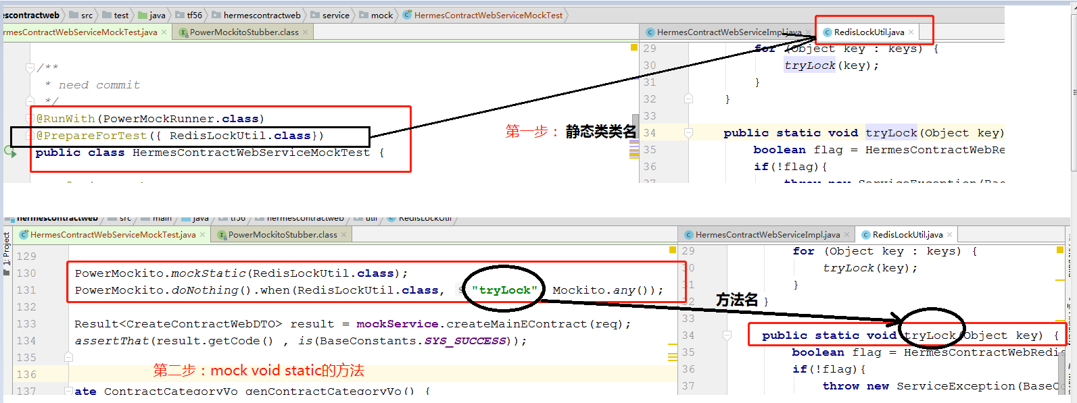This screenshot has height=403, width=1077.
Task: Toggle fold marker at line 32, upper capture
Action: tap(688, 99)
